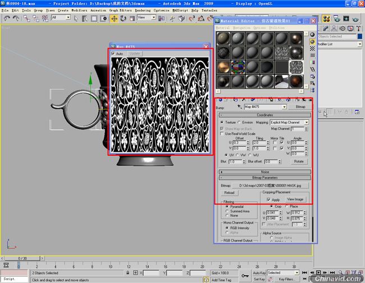
Task: Open the File menu
Action: (x=4, y=10)
